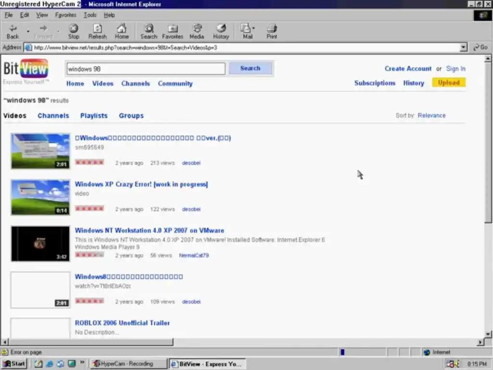Open the Videos nav link

pos(103,83)
